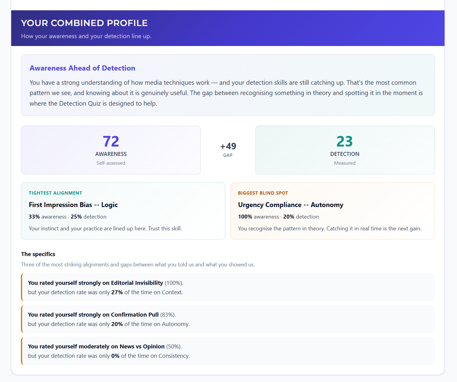Click the '100% awareness' stat in blind spot card
457x382 pixels.
[258, 217]
